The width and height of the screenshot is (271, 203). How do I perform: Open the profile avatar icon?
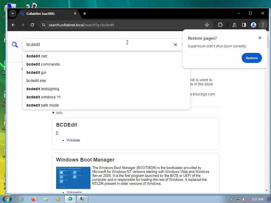(253, 25)
